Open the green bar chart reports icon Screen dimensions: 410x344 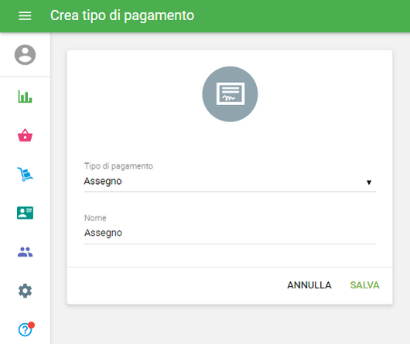[25, 97]
